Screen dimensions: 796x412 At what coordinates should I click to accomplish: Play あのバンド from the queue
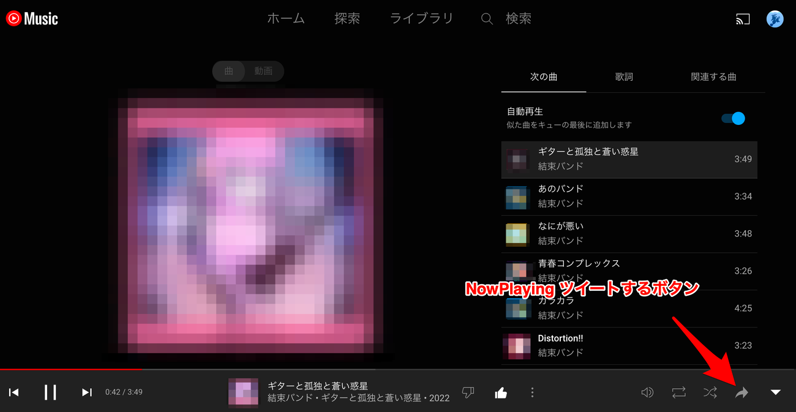629,197
